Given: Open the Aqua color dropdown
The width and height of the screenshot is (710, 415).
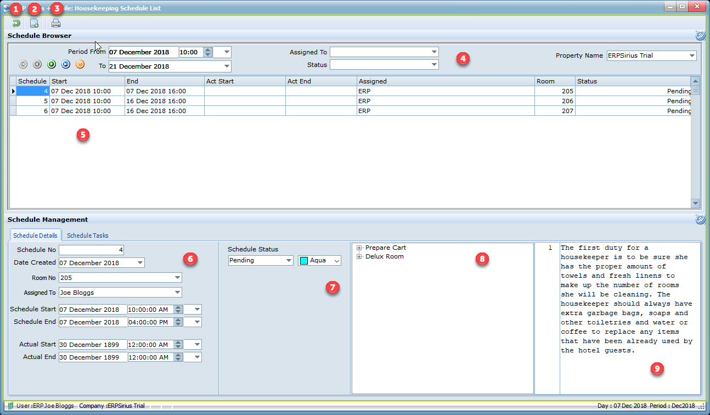Looking at the screenshot, I should coord(336,261).
